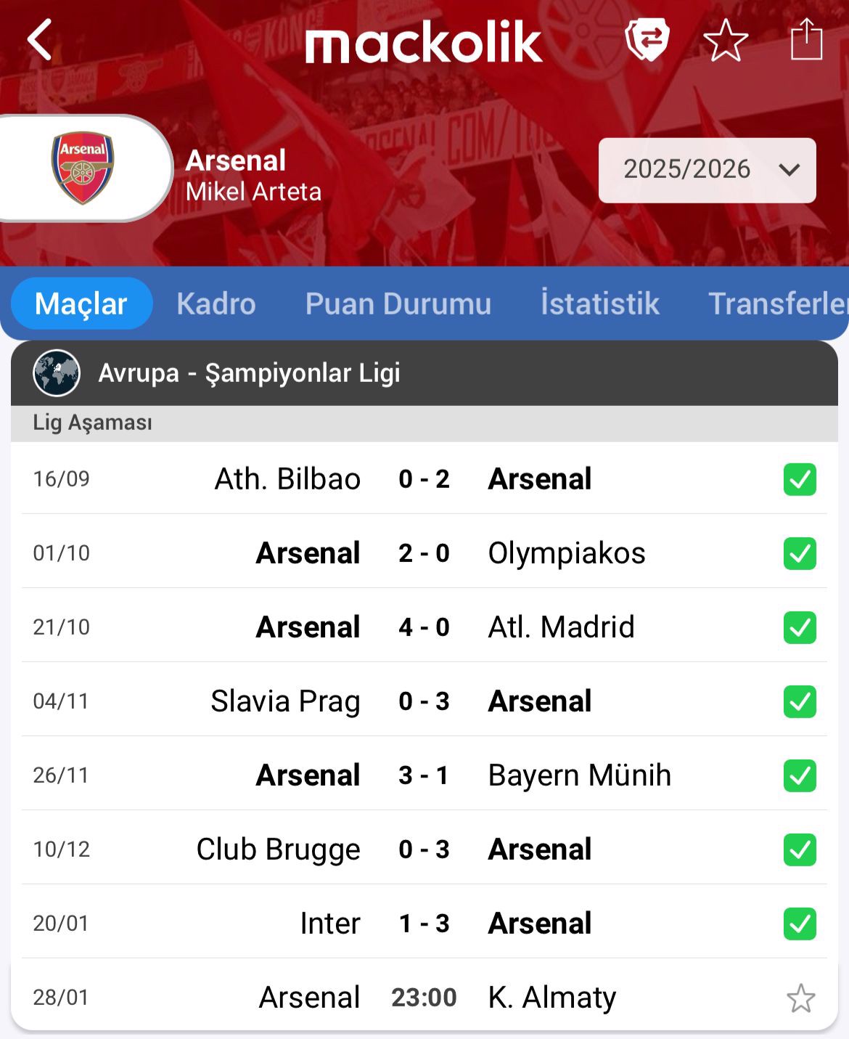Toggle checkbox for the Inter match
This screenshot has height=1039, width=849.
[800, 924]
